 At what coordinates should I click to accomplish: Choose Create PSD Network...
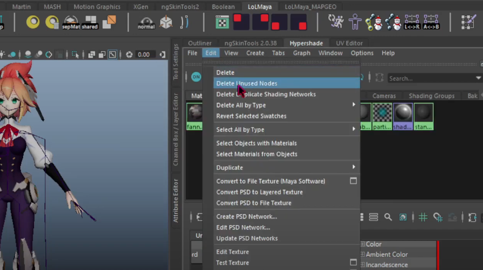[287, 216]
